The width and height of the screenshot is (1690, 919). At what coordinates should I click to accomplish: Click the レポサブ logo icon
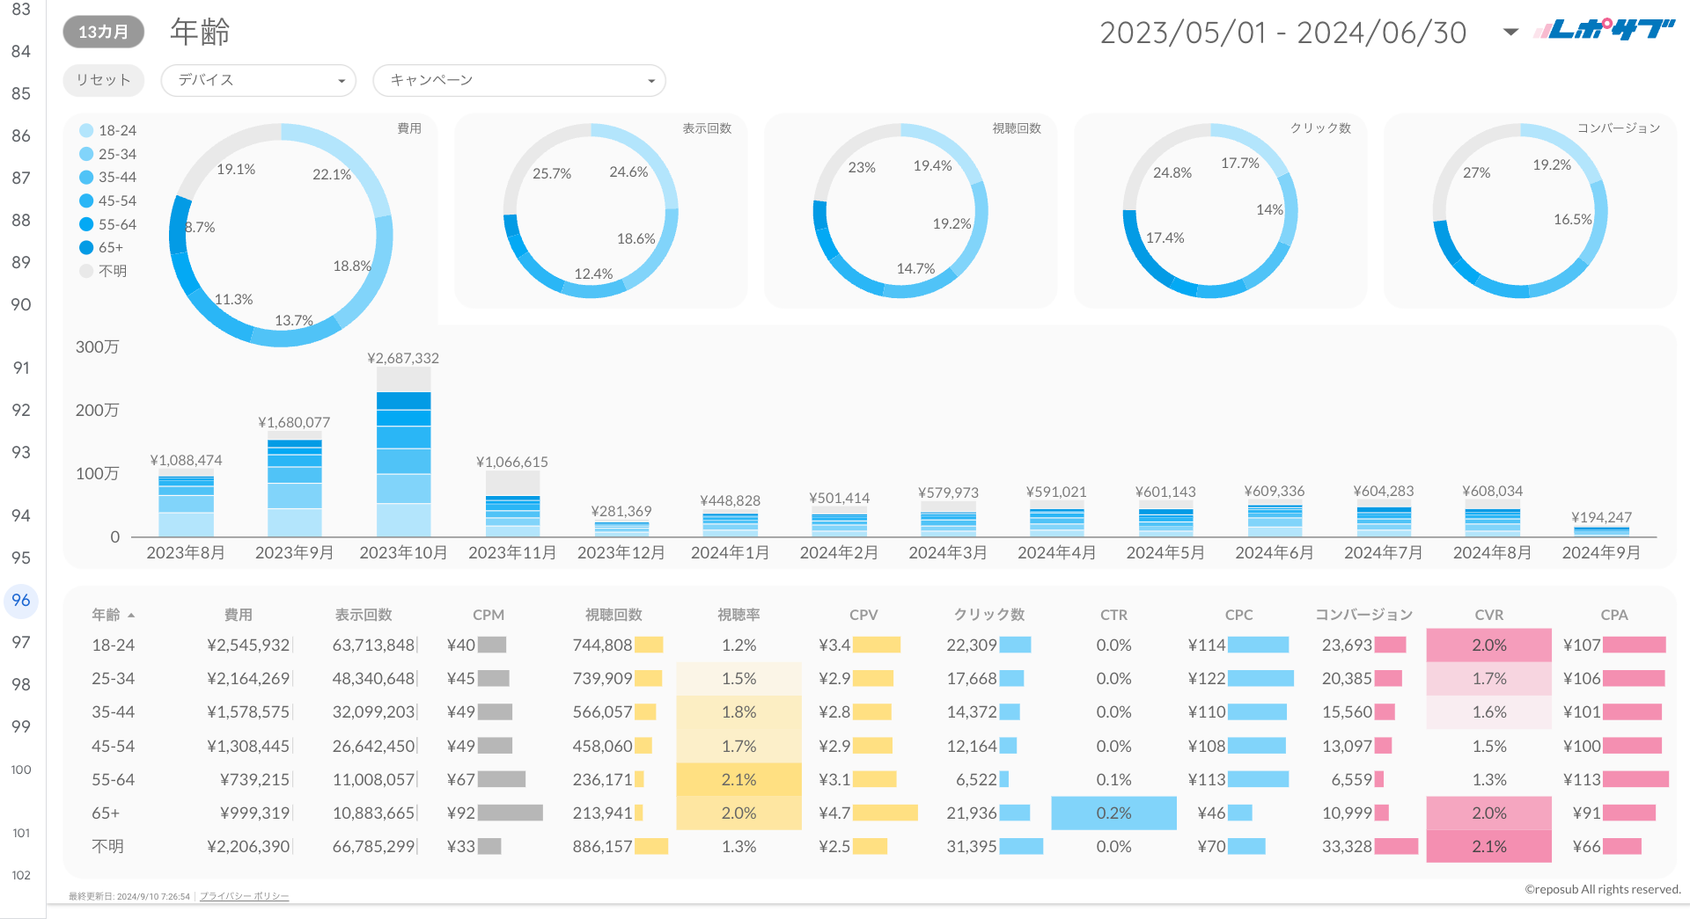coord(1604,31)
